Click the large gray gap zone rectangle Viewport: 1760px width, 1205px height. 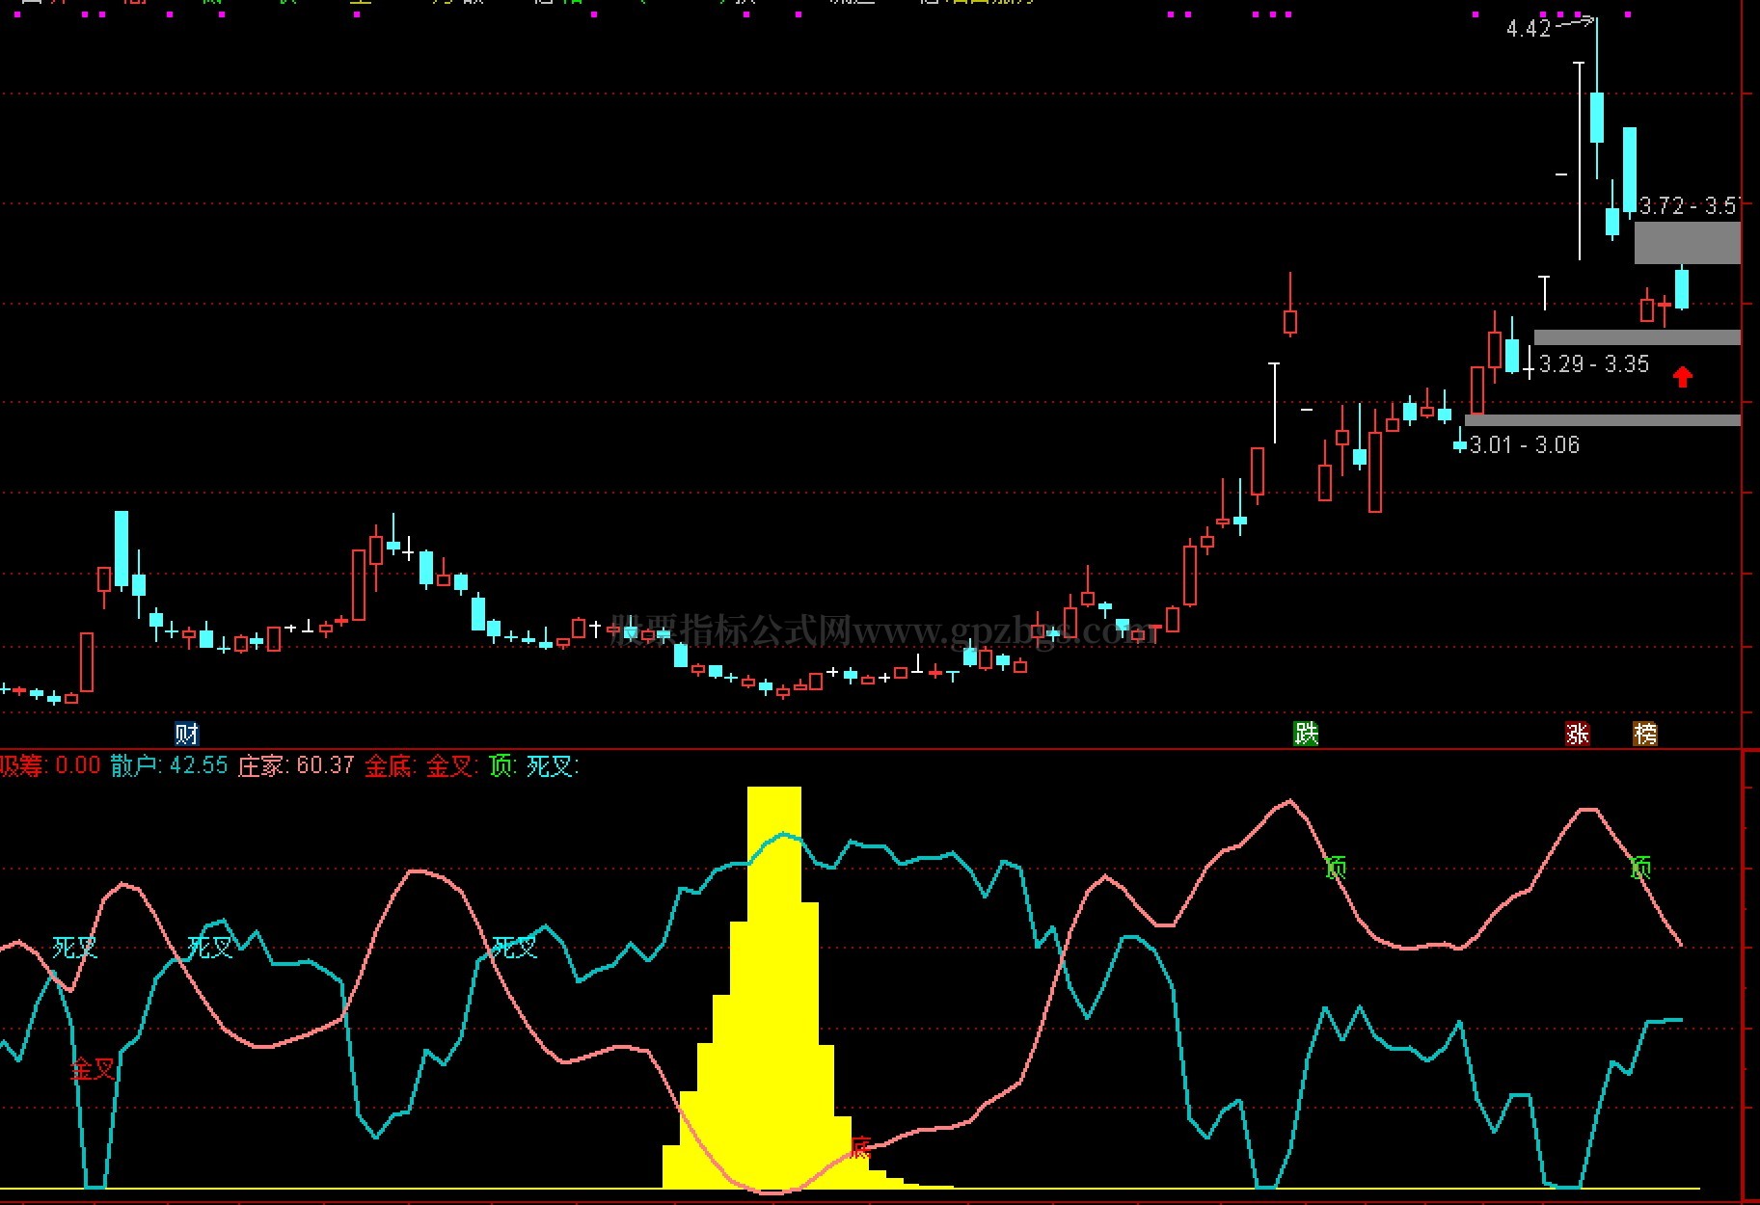coord(1687,243)
